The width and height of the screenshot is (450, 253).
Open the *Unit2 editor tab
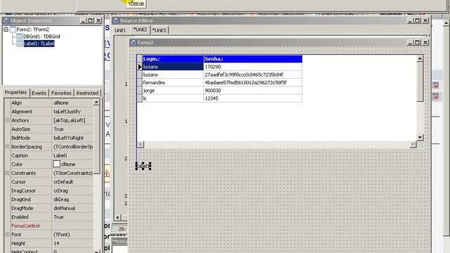pos(140,30)
